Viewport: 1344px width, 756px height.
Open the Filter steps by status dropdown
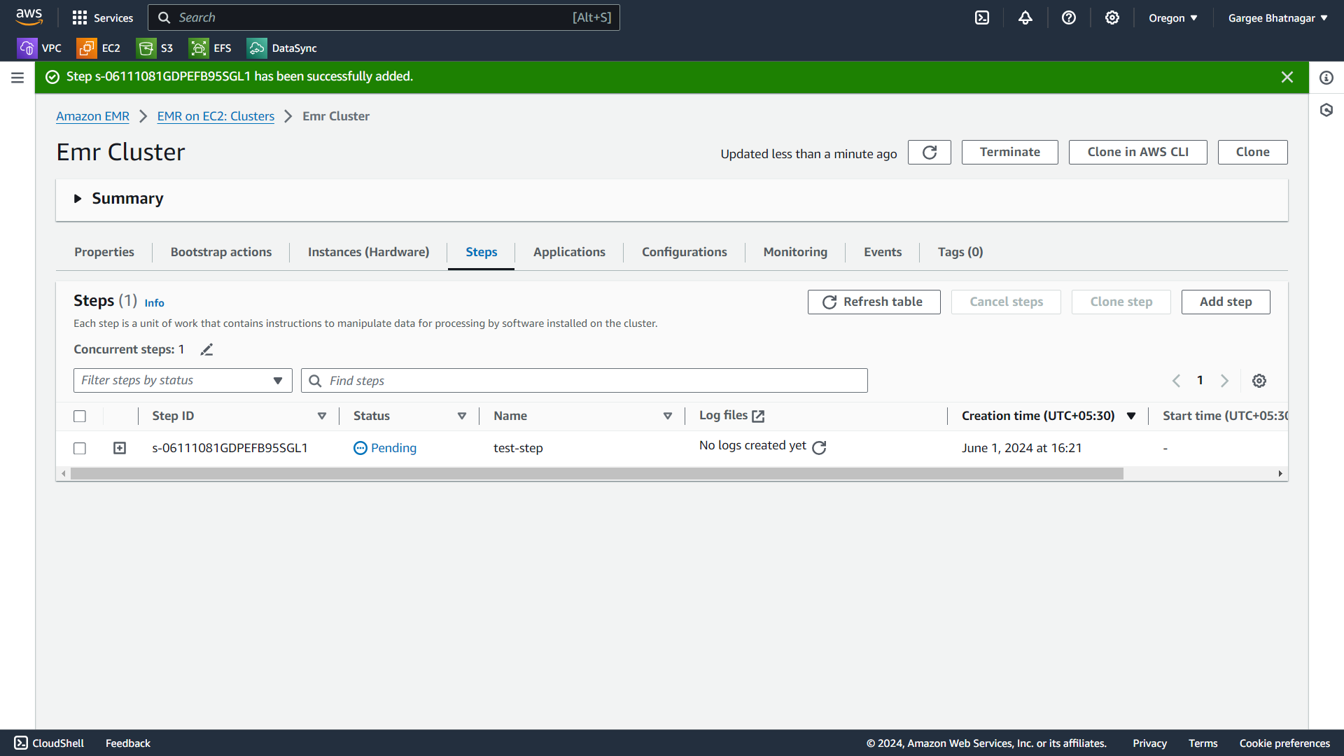183,381
